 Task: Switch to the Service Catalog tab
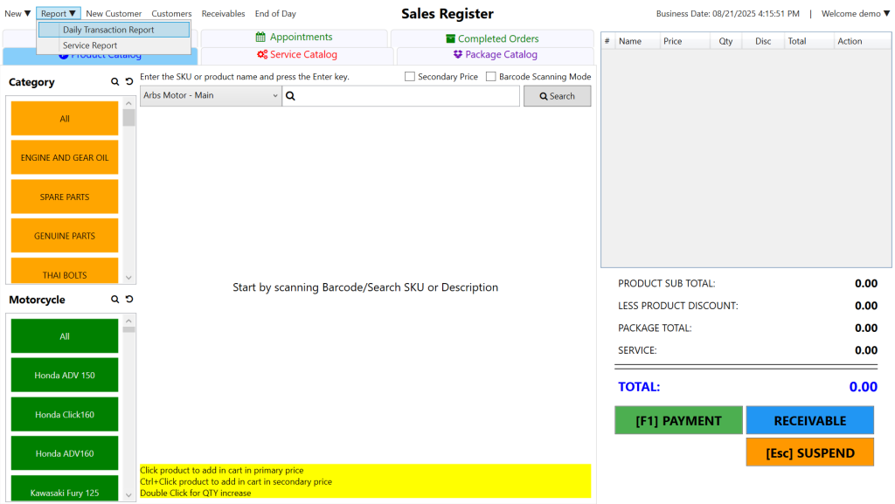click(x=297, y=55)
